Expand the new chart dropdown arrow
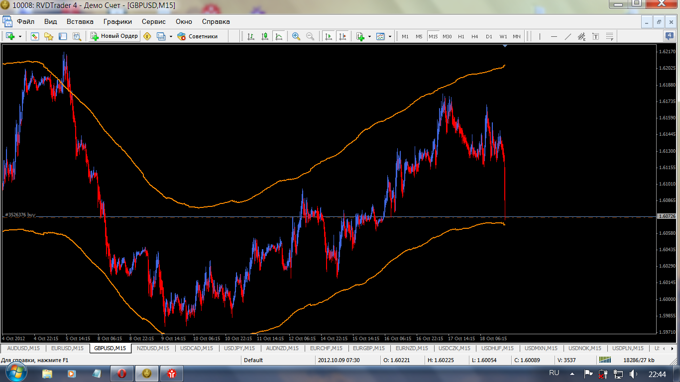 pyautogui.click(x=20, y=36)
